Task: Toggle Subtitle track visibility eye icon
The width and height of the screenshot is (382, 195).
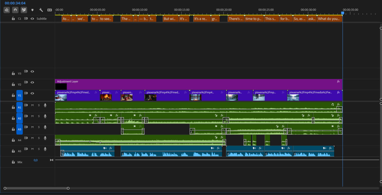Action: (x=32, y=18)
